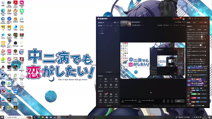Viewport: 212px width, 119px height.
Task: Switch to the 竖屏 portrait tab
Action: click(118, 22)
